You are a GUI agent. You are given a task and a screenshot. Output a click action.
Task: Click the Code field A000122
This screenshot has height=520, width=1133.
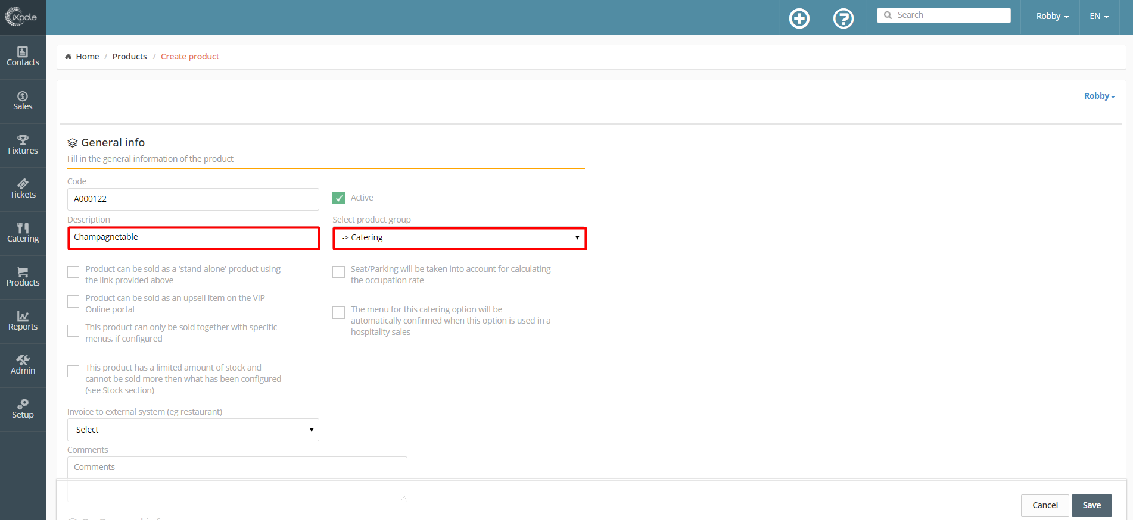point(193,199)
